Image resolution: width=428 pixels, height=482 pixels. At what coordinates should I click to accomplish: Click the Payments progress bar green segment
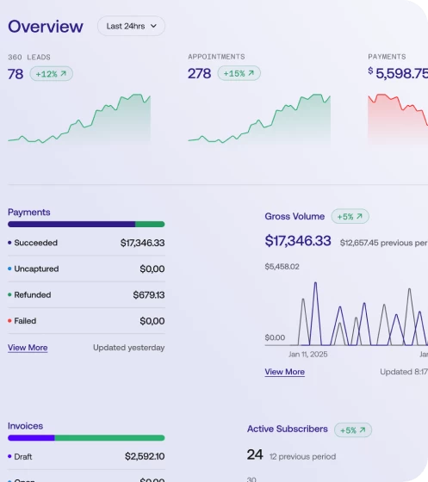150,224
